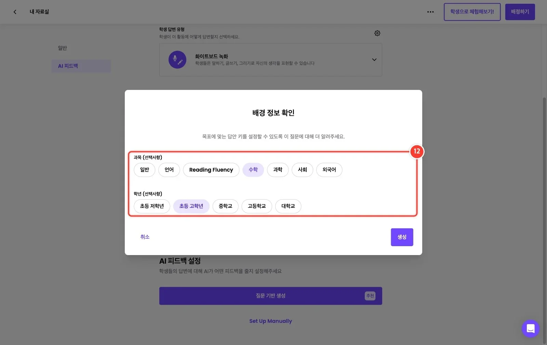Click the 내 자료실 title text
Screen dimensions: 547x345
[x=39, y=12]
